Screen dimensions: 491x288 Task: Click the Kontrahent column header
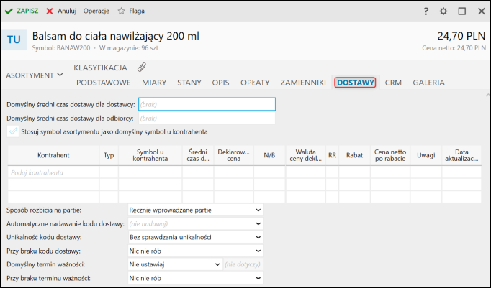(53, 155)
